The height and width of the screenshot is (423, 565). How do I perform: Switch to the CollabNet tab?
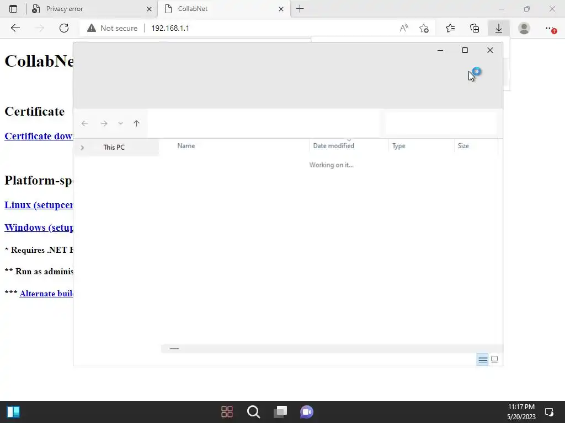click(x=223, y=9)
